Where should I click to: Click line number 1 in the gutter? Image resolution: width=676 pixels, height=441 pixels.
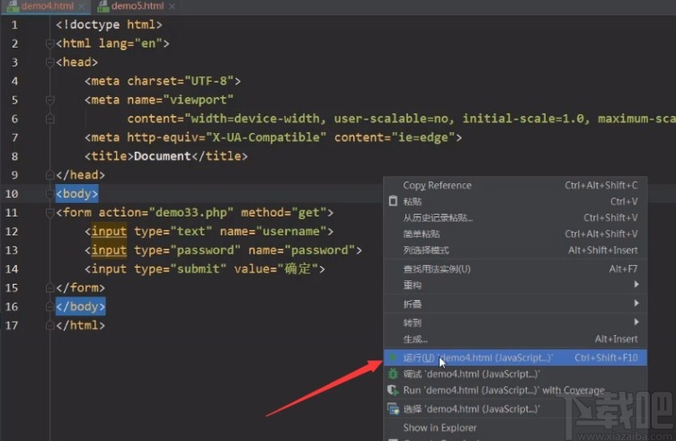pyautogui.click(x=14, y=24)
